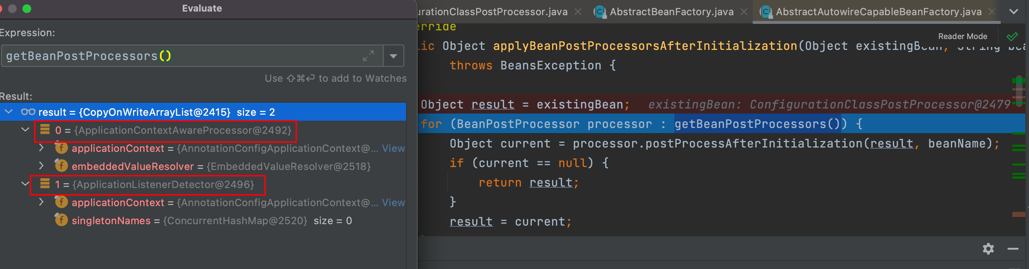Click the green zoom button of Evaluate window
Screen dimensions: 1029x269
coord(27,8)
